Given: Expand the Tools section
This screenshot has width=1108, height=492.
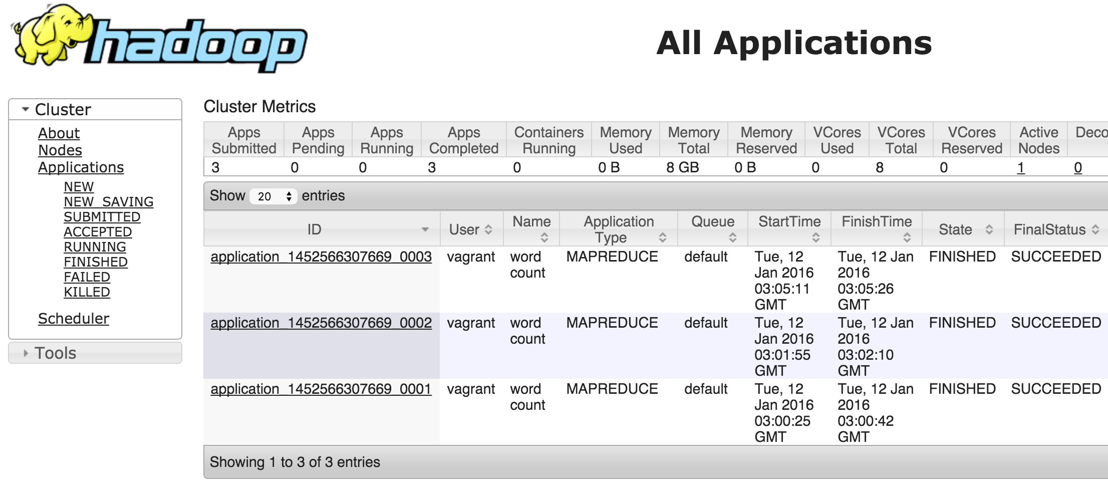Looking at the screenshot, I should click(x=95, y=353).
